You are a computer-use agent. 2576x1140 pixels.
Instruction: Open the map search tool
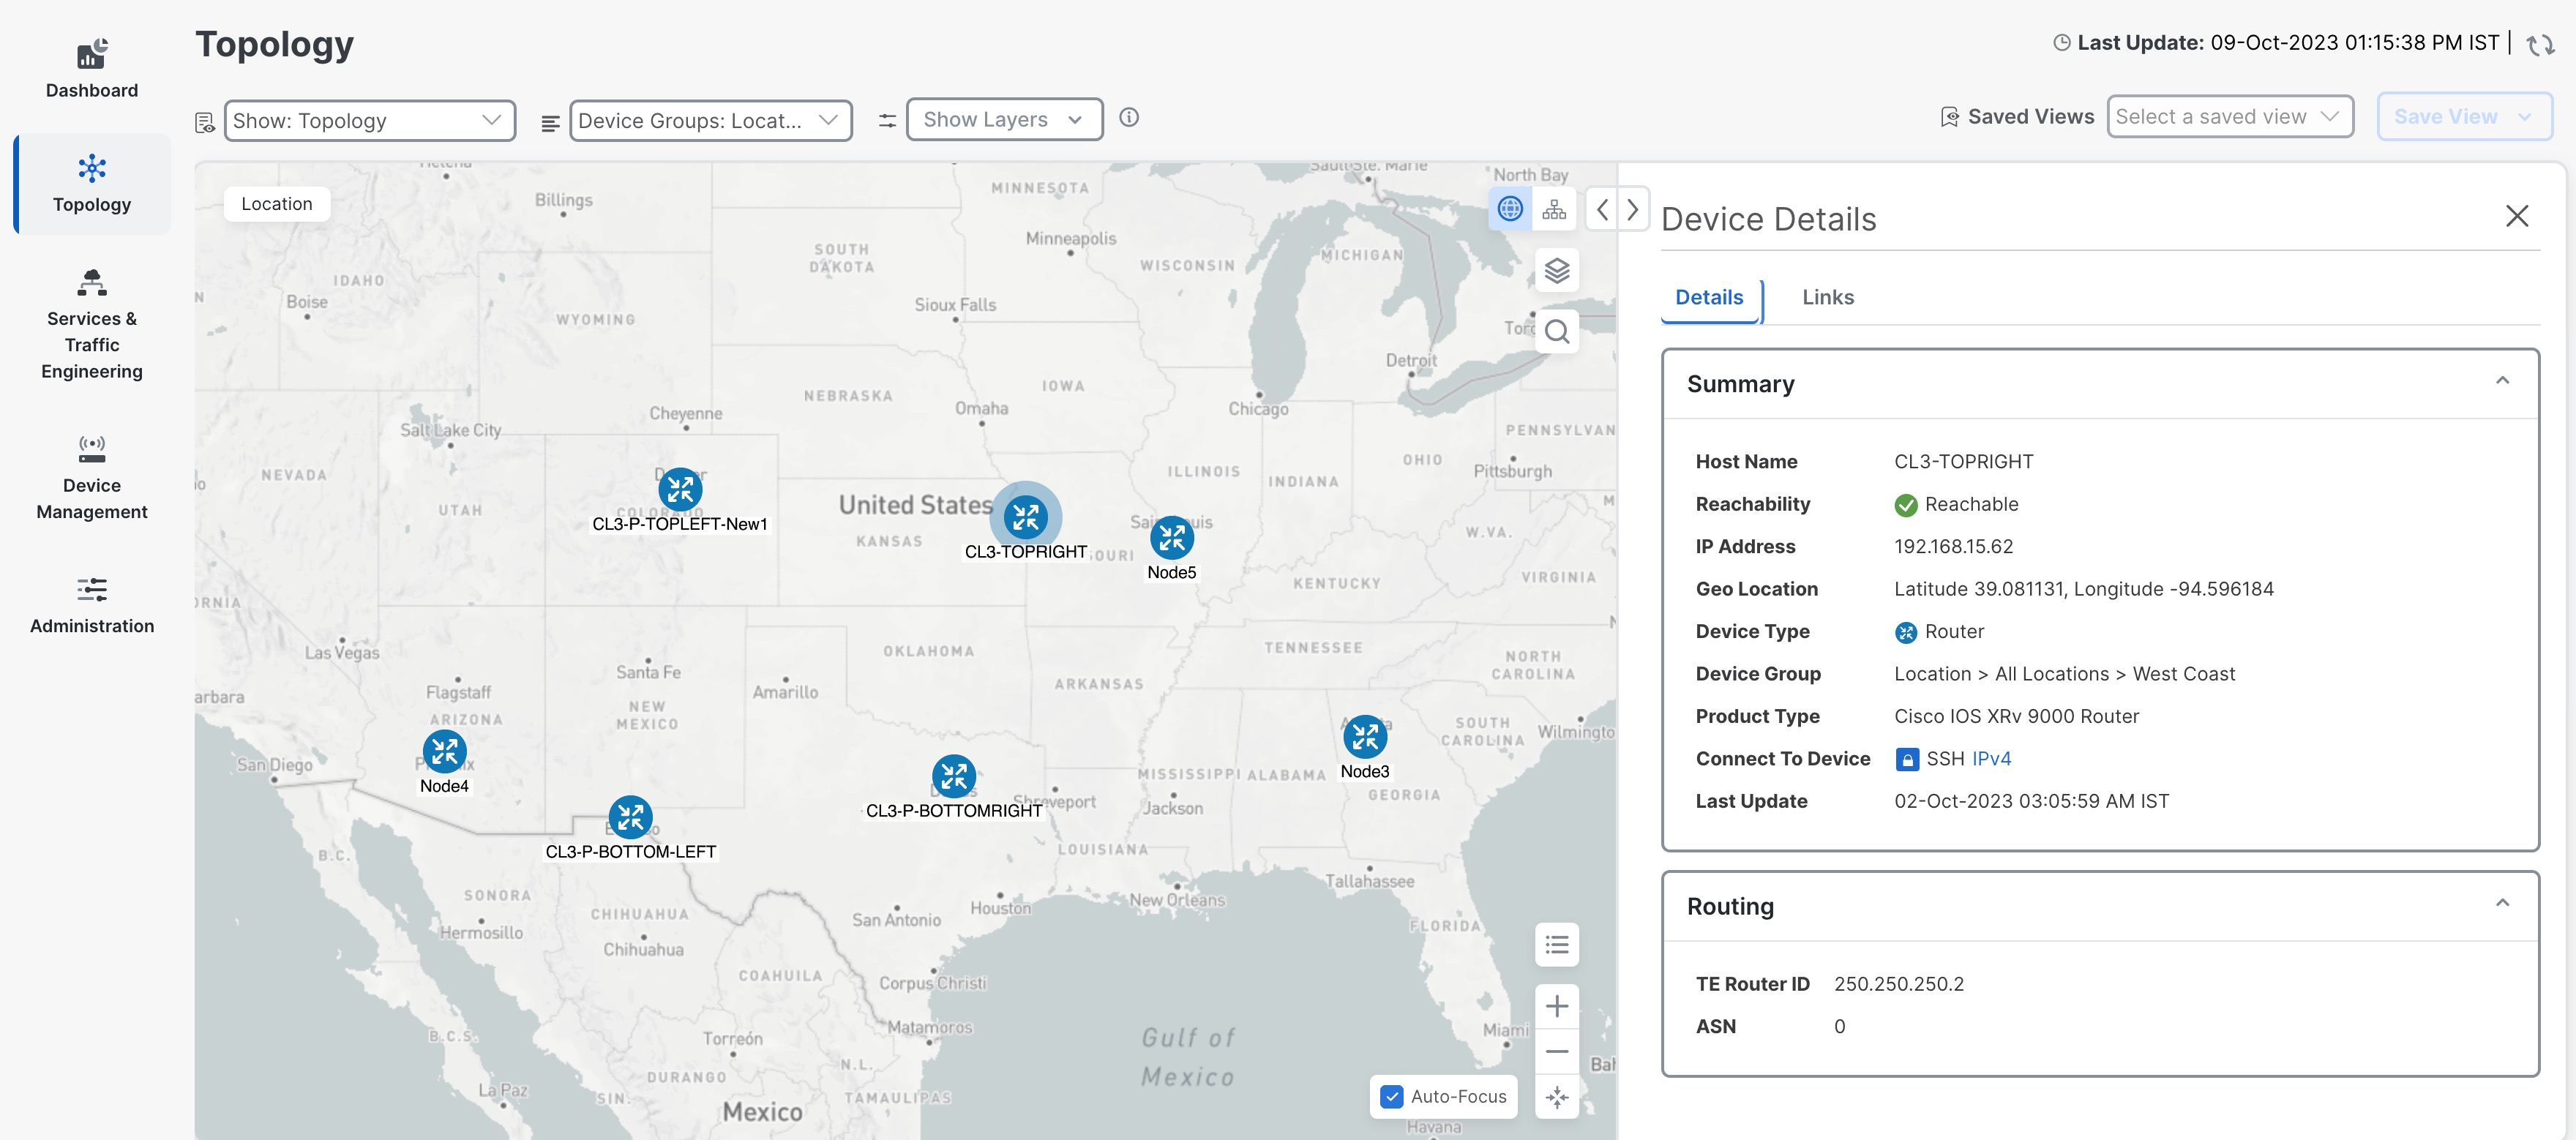pyautogui.click(x=1556, y=331)
